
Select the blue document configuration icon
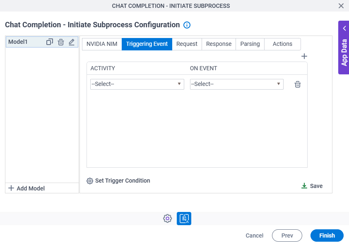(x=184, y=218)
